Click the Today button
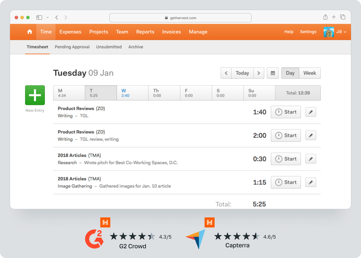This screenshot has width=361, height=258. [x=242, y=73]
